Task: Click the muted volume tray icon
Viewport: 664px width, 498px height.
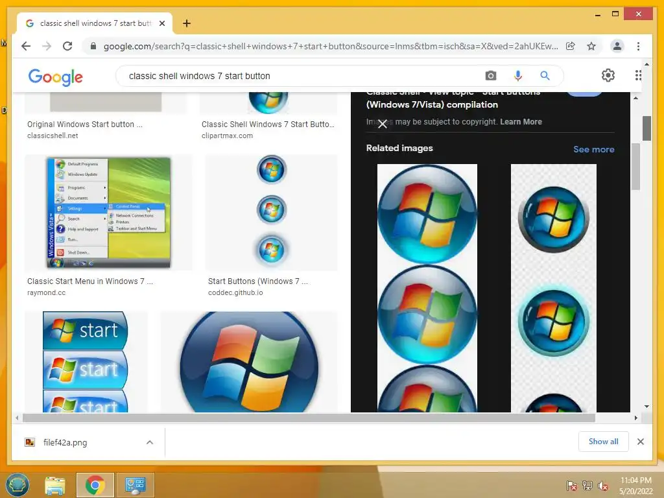Action: pyautogui.click(x=603, y=485)
